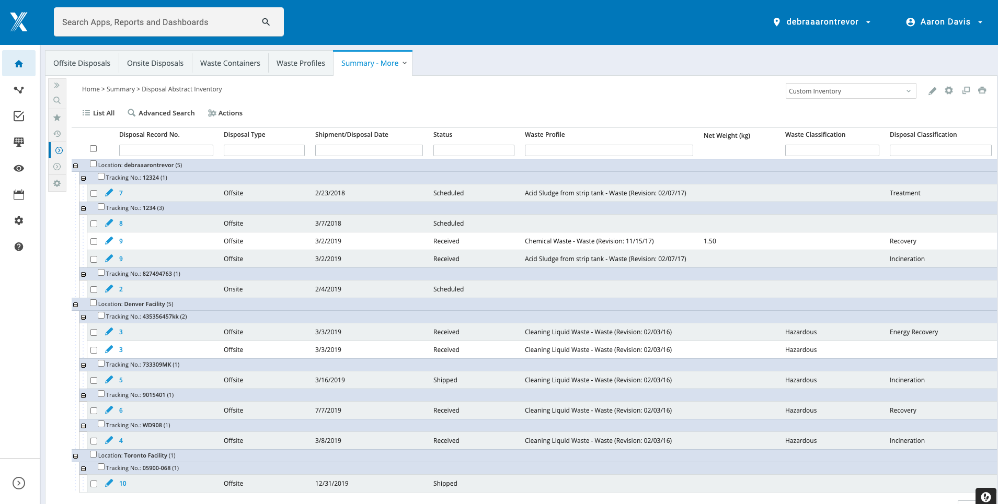The height and width of the screenshot is (504, 998).
Task: Check the checkbox for Location: Denver Facility
Action: pyautogui.click(x=93, y=302)
